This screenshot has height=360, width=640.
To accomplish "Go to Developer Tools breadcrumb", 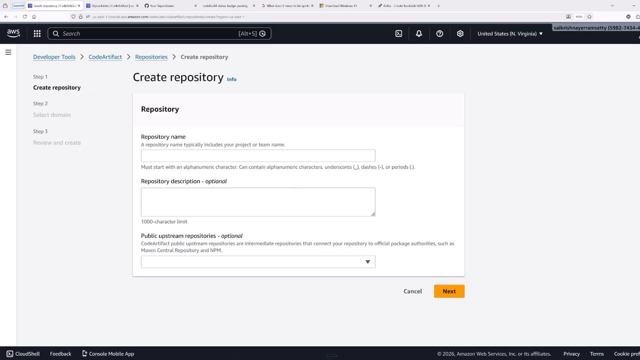I will pyautogui.click(x=54, y=57).
